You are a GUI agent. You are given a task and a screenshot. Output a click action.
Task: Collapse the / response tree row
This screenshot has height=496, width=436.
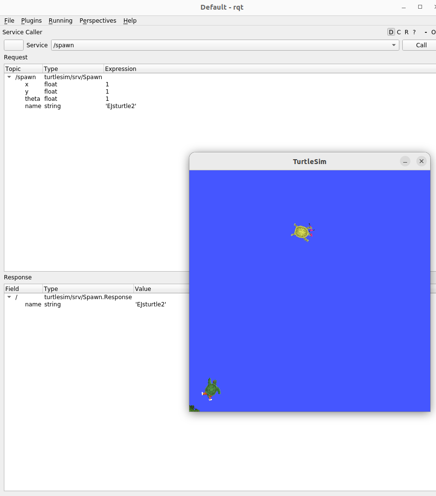coord(9,297)
